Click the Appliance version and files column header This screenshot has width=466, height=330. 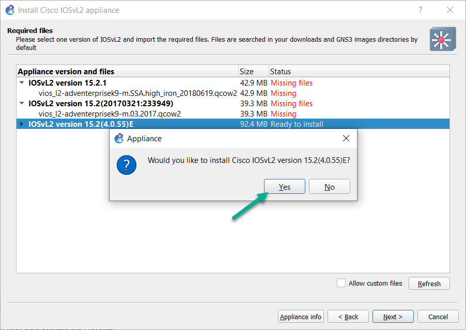[x=128, y=72]
